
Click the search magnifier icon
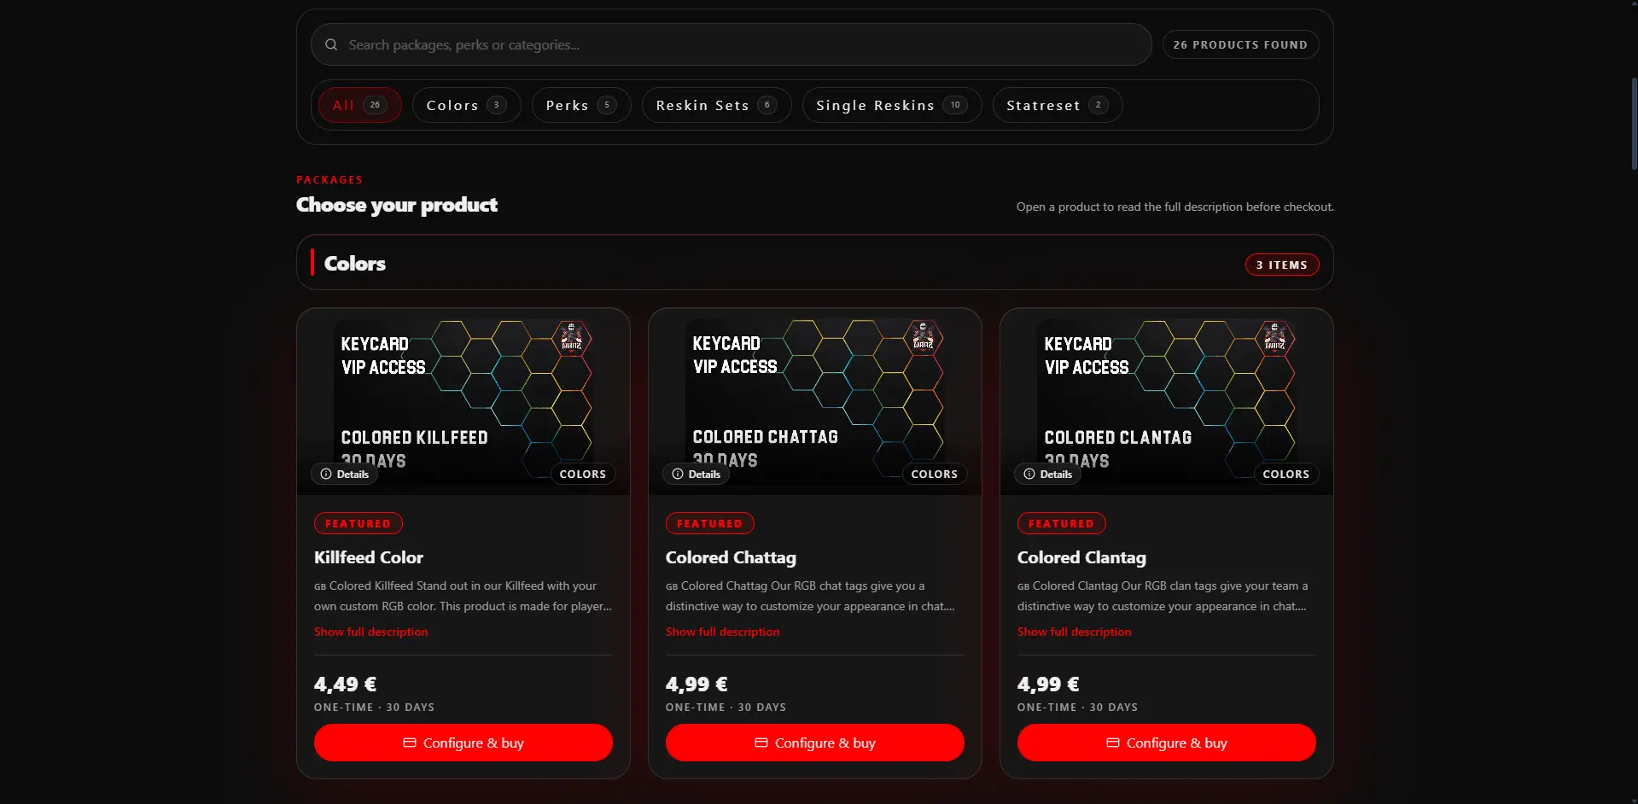tap(331, 44)
